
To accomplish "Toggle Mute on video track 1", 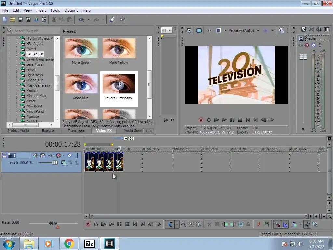I will tap(70, 156).
